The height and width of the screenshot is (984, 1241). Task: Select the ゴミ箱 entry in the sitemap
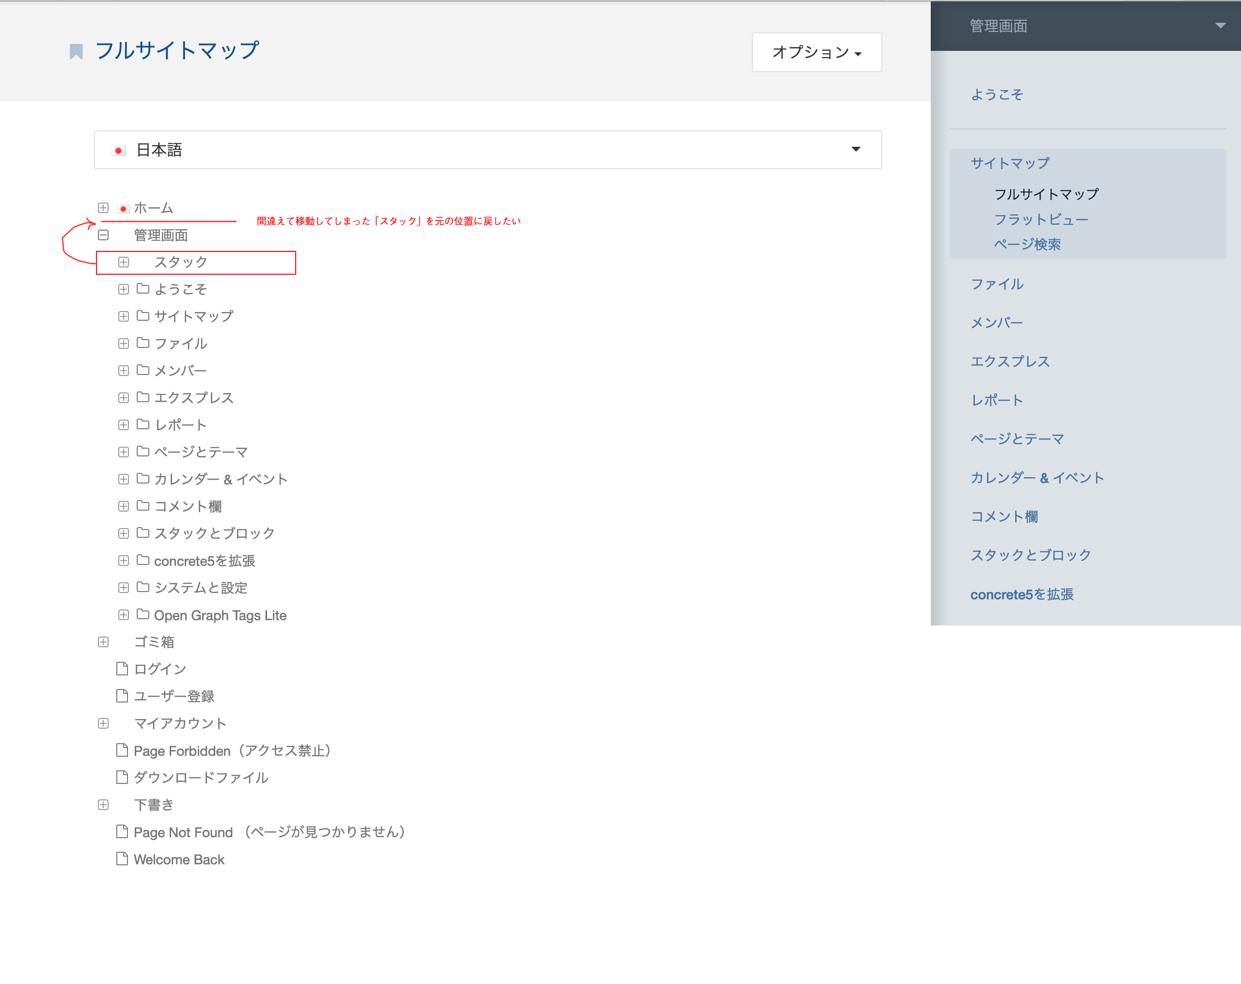[x=154, y=642]
